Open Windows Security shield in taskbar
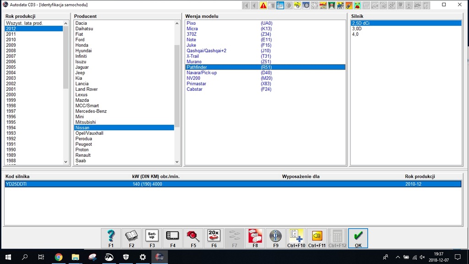Screen dimensions: 469x264 coord(126,257)
